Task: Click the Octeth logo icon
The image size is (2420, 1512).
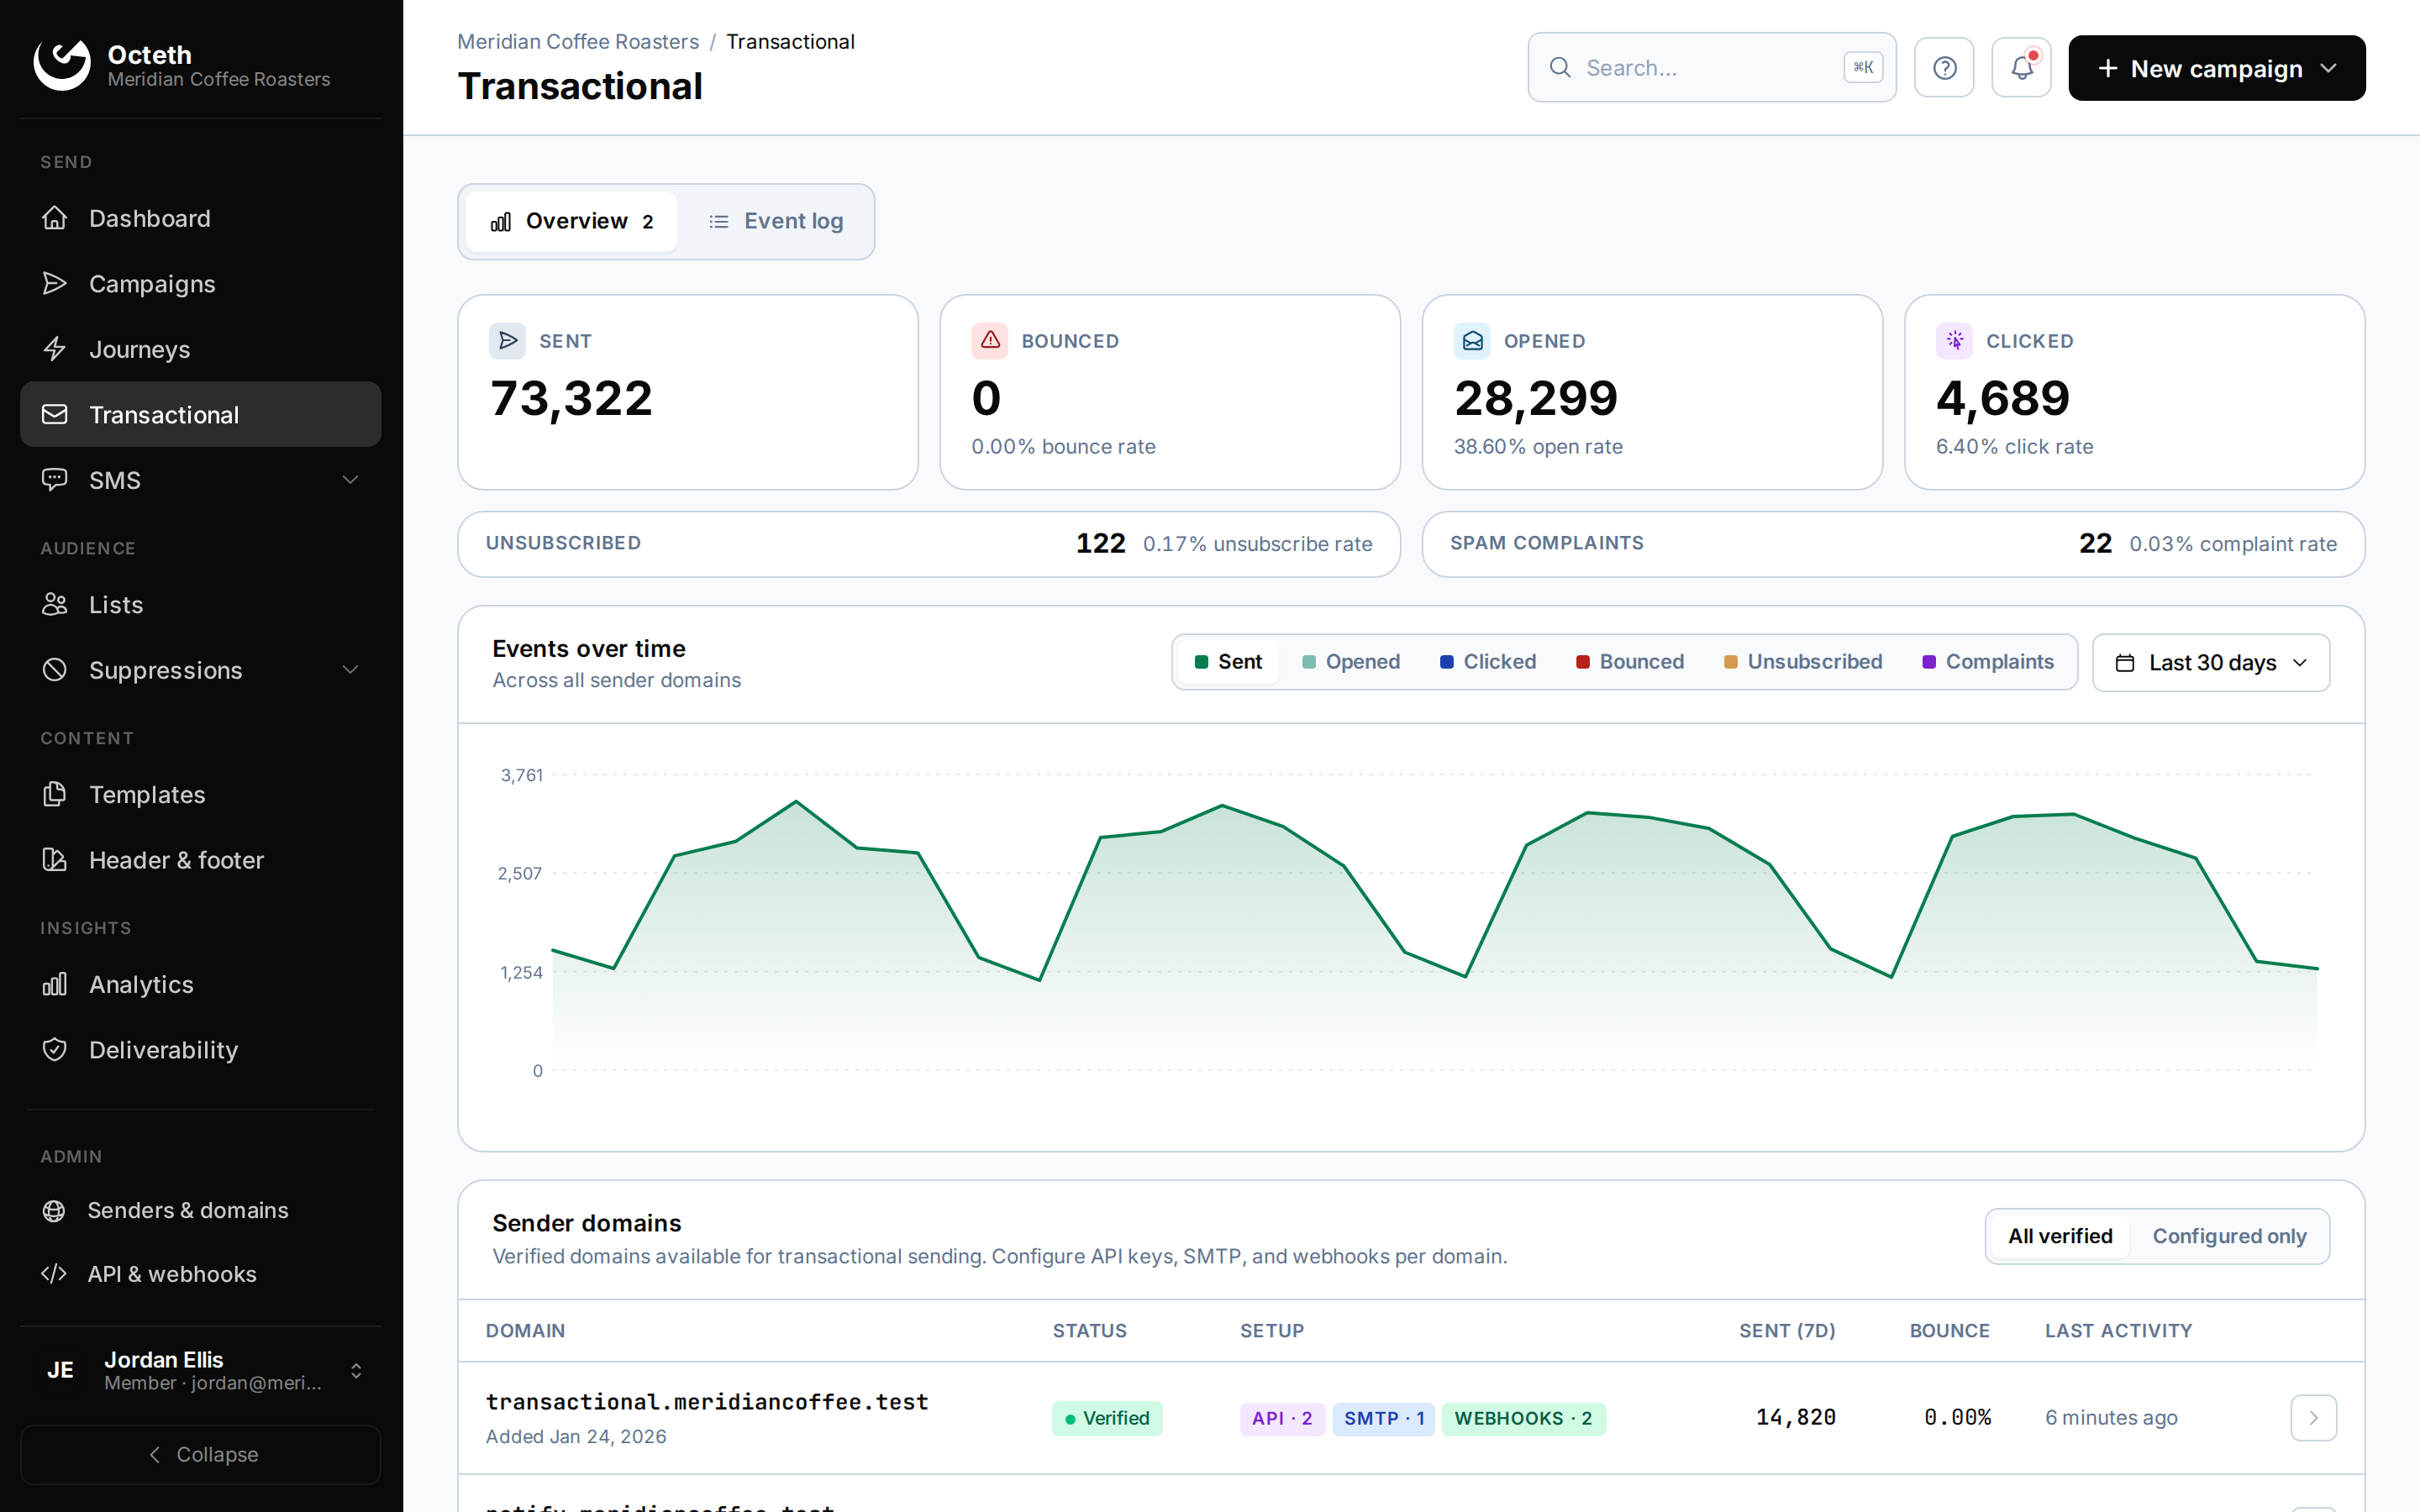Action: click(x=62, y=66)
